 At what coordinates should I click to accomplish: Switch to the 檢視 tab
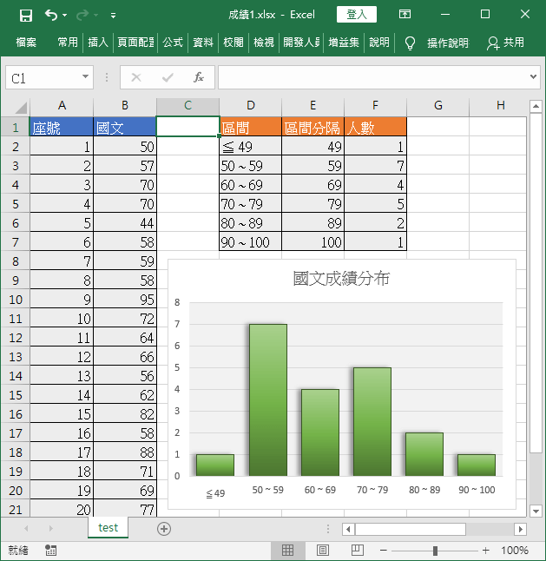tap(264, 43)
